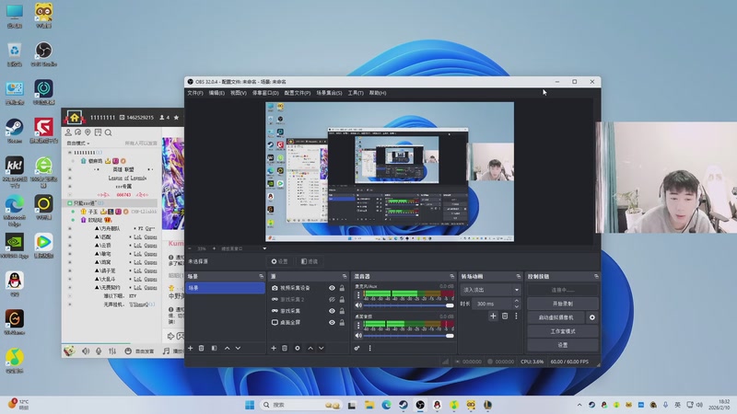Delete the selected scene with trash icon

point(202,348)
